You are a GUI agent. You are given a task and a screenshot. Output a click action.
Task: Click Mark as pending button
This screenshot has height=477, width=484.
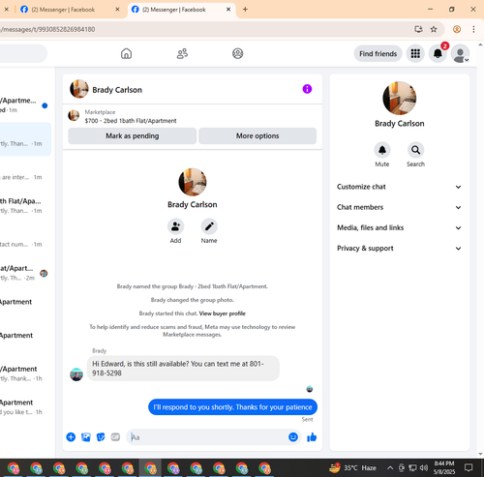133,135
